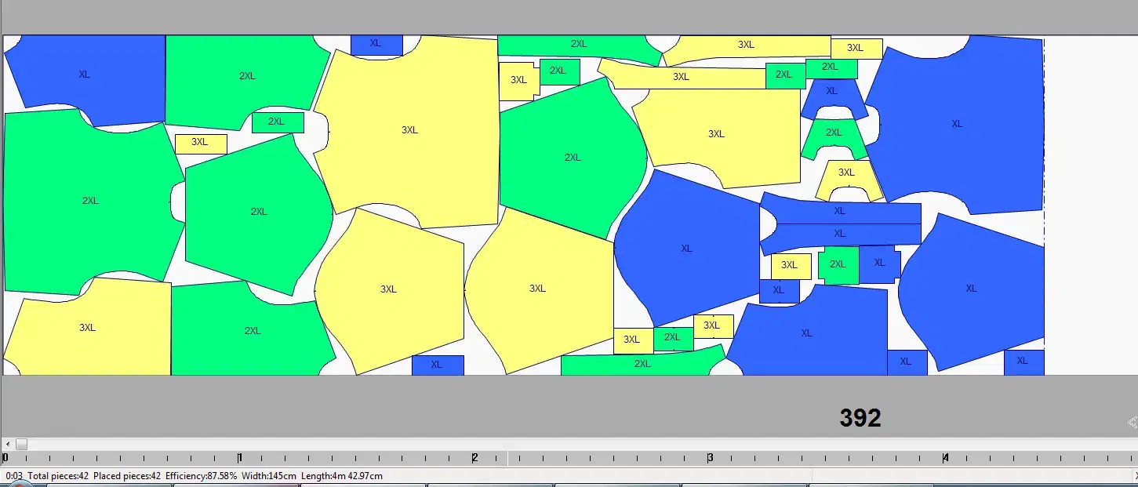Click the ruler mark labeled 4
This screenshot has width=1138, height=487.
[945, 458]
